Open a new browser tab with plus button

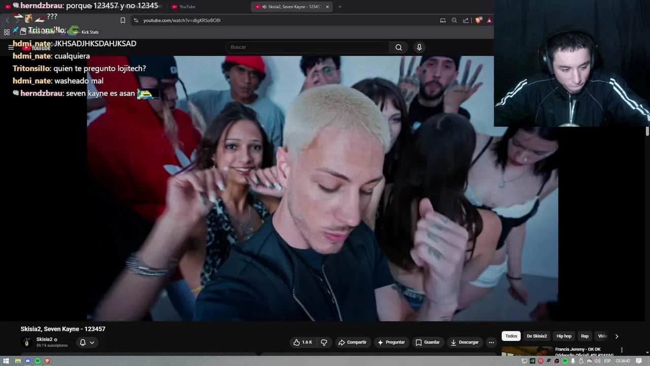[x=340, y=7]
